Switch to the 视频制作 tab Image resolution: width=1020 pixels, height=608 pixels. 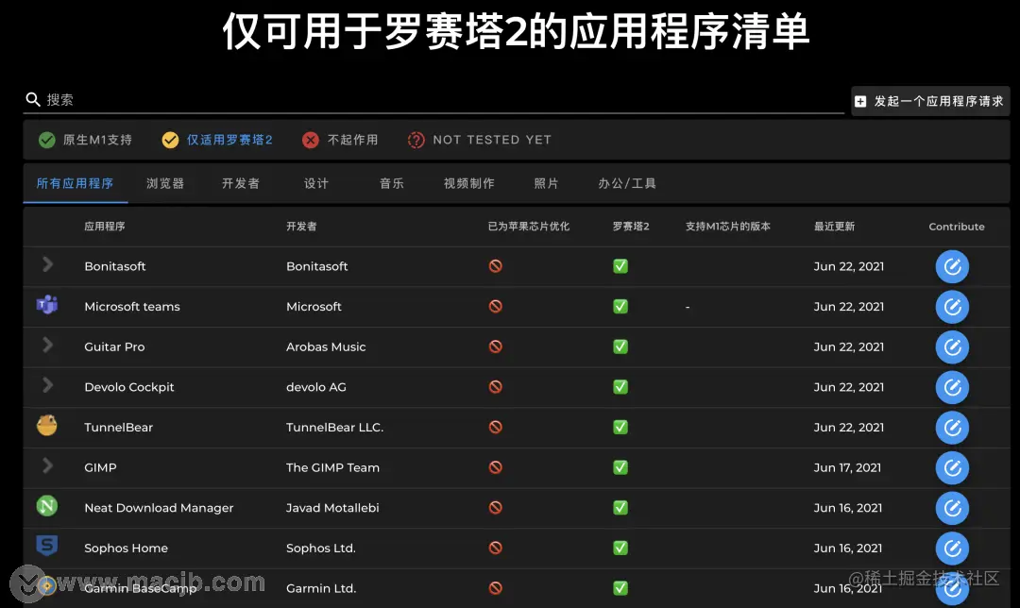tap(469, 183)
